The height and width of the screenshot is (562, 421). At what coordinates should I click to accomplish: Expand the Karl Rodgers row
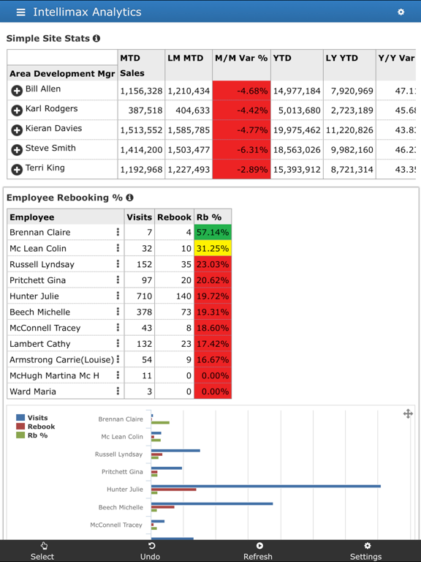click(17, 110)
